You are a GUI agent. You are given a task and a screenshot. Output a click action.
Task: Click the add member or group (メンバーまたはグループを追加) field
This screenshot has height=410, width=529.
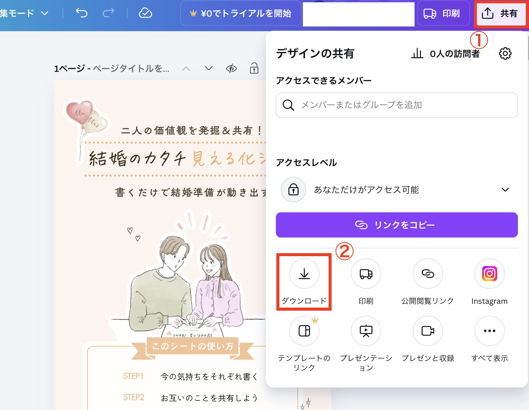pos(397,105)
